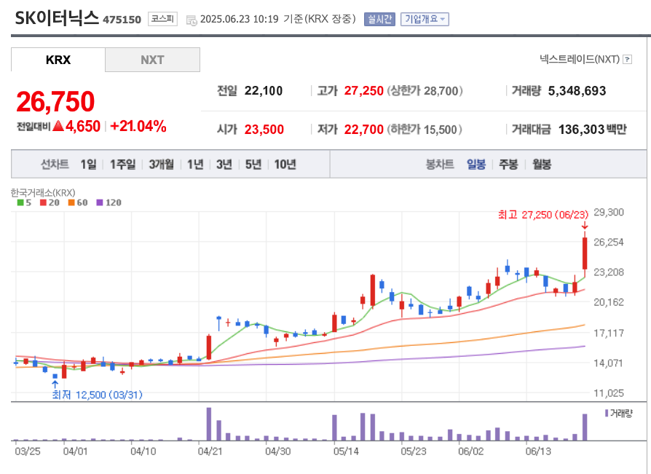Click the 최고 27,250 (06/23) chart marker
Image resolution: width=651 pixels, height=474 pixels.
tap(543, 215)
